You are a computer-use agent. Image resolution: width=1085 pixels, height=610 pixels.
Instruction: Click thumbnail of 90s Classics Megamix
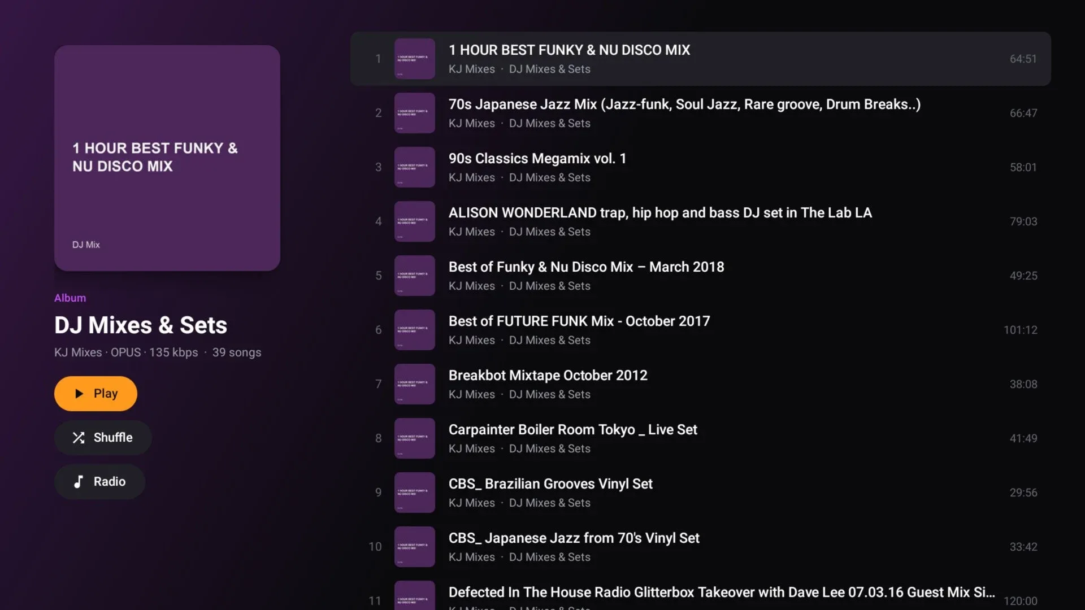pos(415,167)
